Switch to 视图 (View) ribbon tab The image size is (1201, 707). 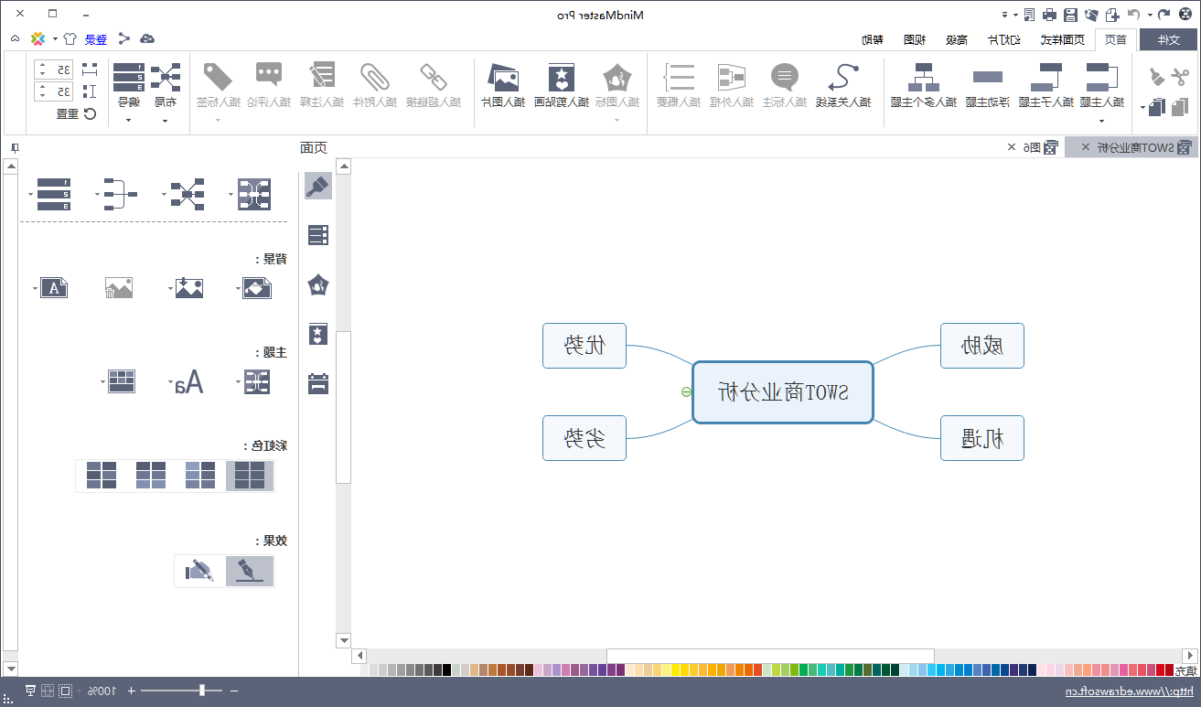coord(915,39)
